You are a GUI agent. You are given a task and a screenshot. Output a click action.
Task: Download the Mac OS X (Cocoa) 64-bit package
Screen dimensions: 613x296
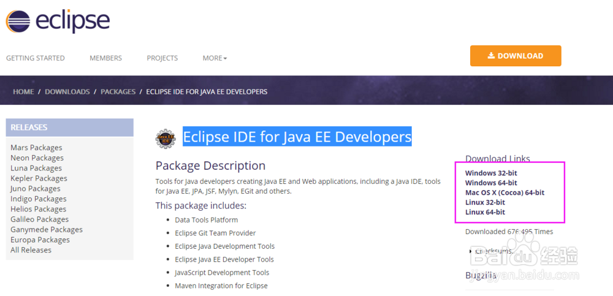coord(504,192)
